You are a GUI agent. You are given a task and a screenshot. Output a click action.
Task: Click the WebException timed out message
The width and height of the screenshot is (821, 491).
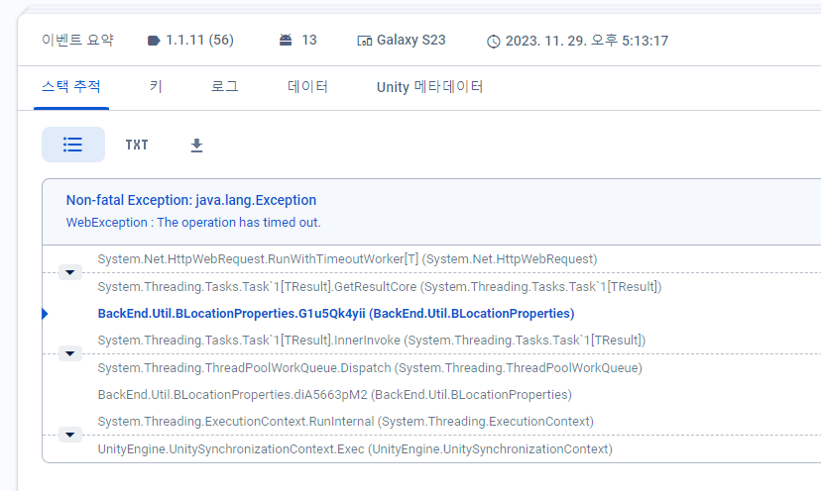[x=193, y=222]
